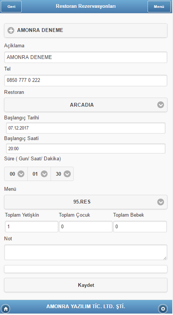This screenshot has width=173, height=315.
Task: Open the minute duration dropdown showing 30
Action: point(62,174)
